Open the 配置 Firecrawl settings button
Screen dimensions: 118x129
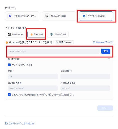tap(64, 42)
